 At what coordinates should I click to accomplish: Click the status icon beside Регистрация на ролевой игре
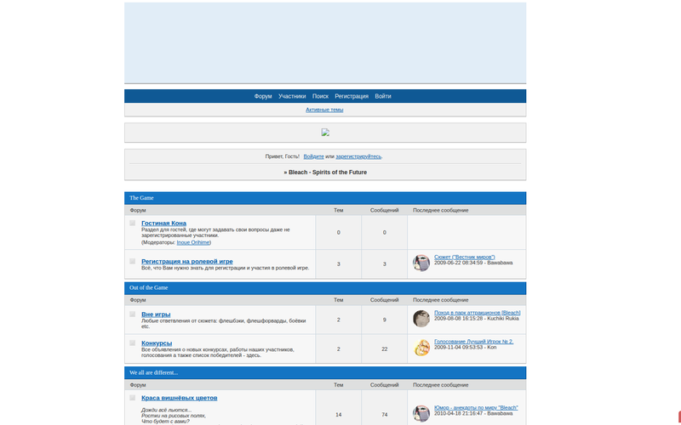(x=133, y=261)
